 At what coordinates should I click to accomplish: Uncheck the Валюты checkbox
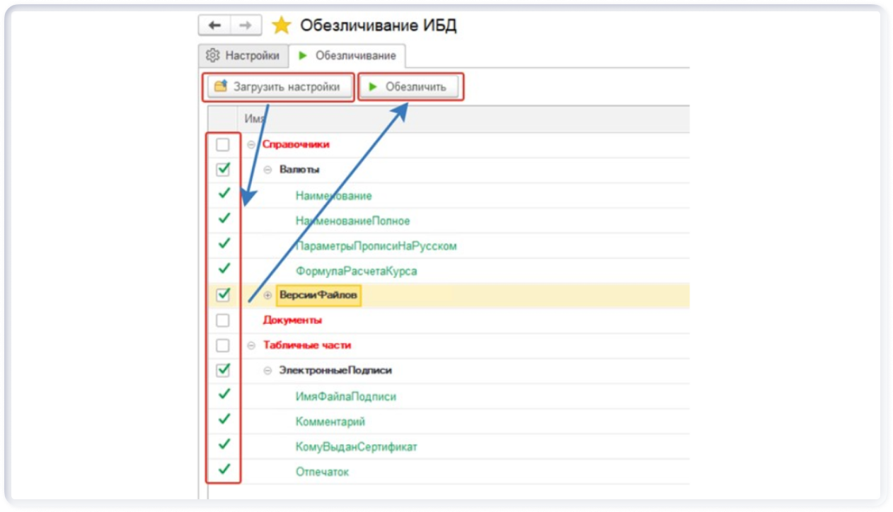[223, 170]
